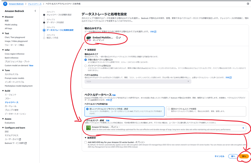Open ナレッジベース in the sidebar
The width and height of the screenshot is (251, 165).
click(x=11, y=102)
